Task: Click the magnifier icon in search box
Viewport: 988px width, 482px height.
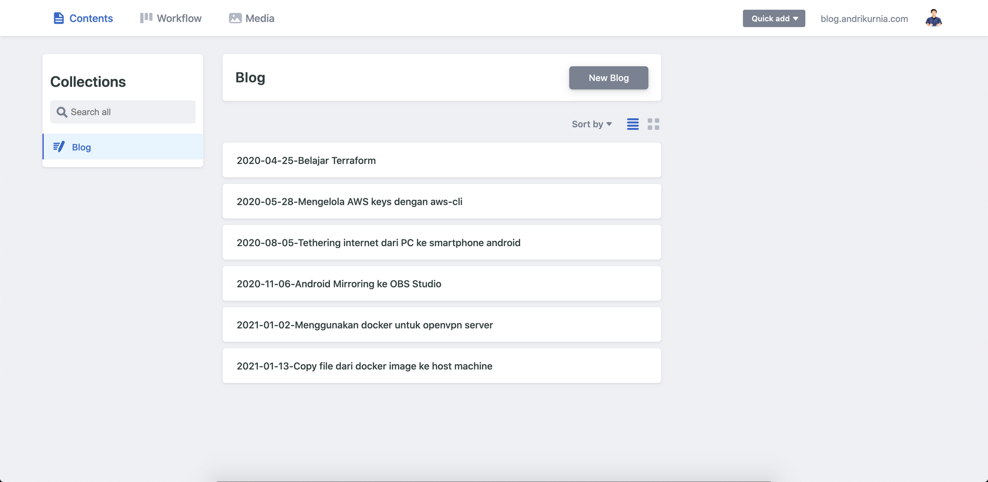Action: point(62,111)
